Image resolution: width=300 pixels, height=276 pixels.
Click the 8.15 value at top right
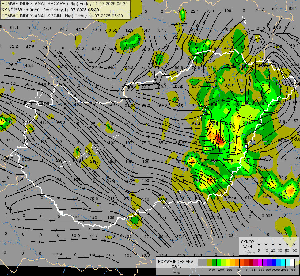[276, 9]
